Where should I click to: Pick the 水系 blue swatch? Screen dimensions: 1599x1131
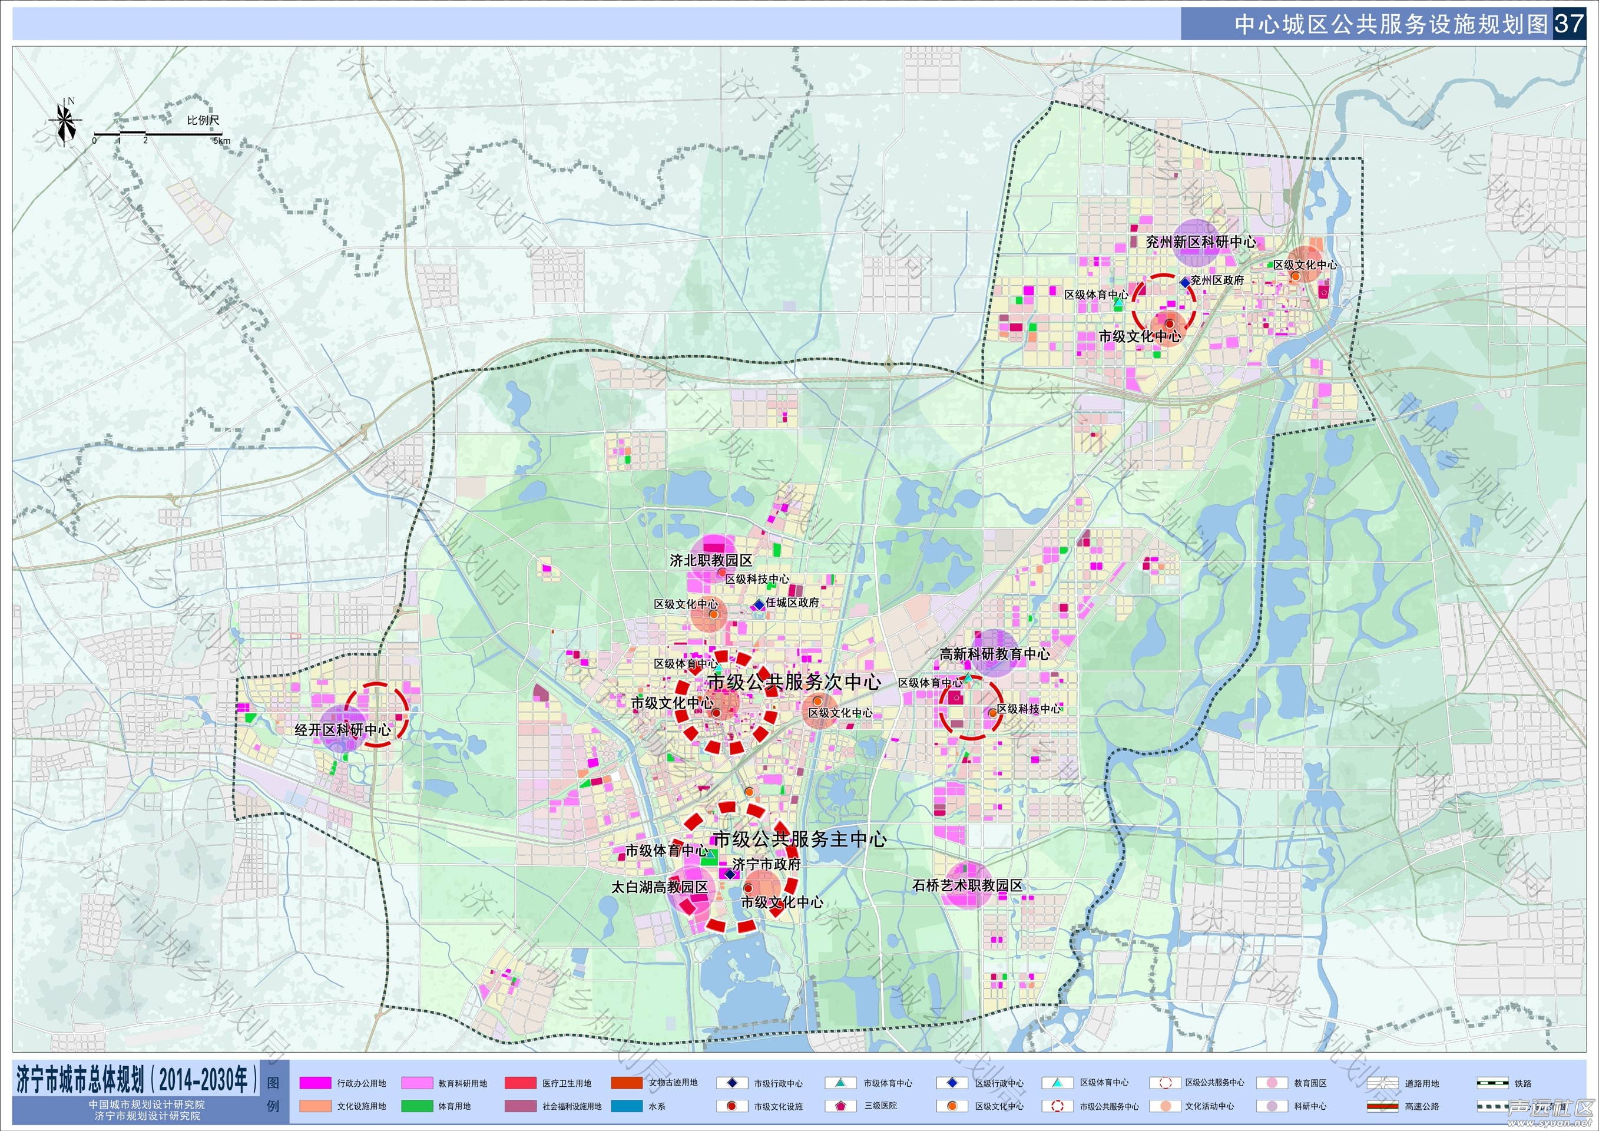pyautogui.click(x=627, y=1106)
